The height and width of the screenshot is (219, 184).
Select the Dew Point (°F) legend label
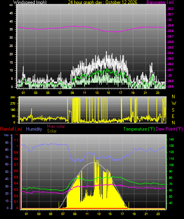(169, 129)
